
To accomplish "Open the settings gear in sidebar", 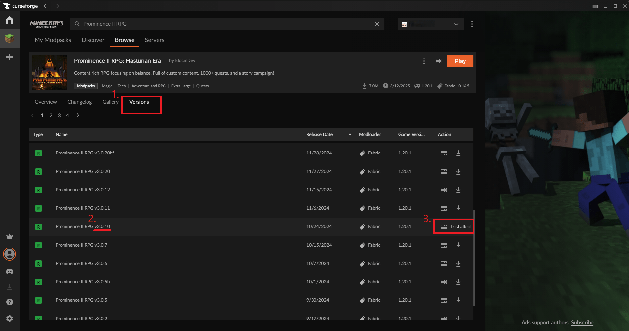I will (10, 319).
